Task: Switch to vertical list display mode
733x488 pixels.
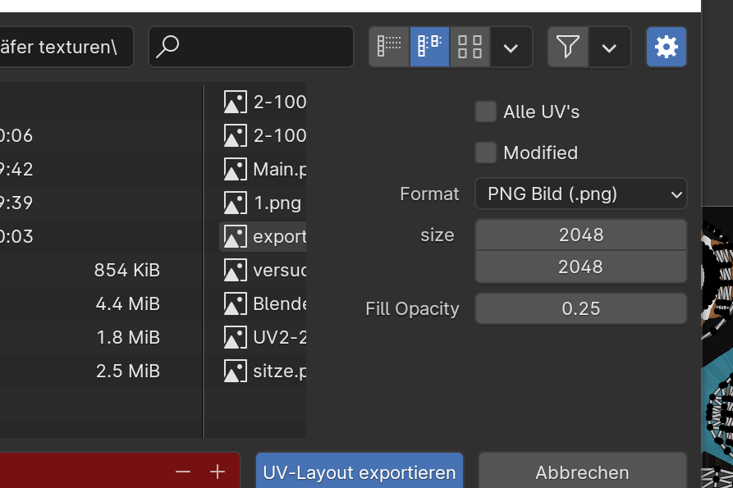Action: [x=389, y=48]
